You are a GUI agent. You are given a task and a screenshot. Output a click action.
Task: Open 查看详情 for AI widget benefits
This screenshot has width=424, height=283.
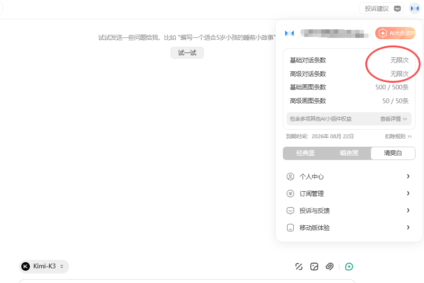tap(394, 119)
